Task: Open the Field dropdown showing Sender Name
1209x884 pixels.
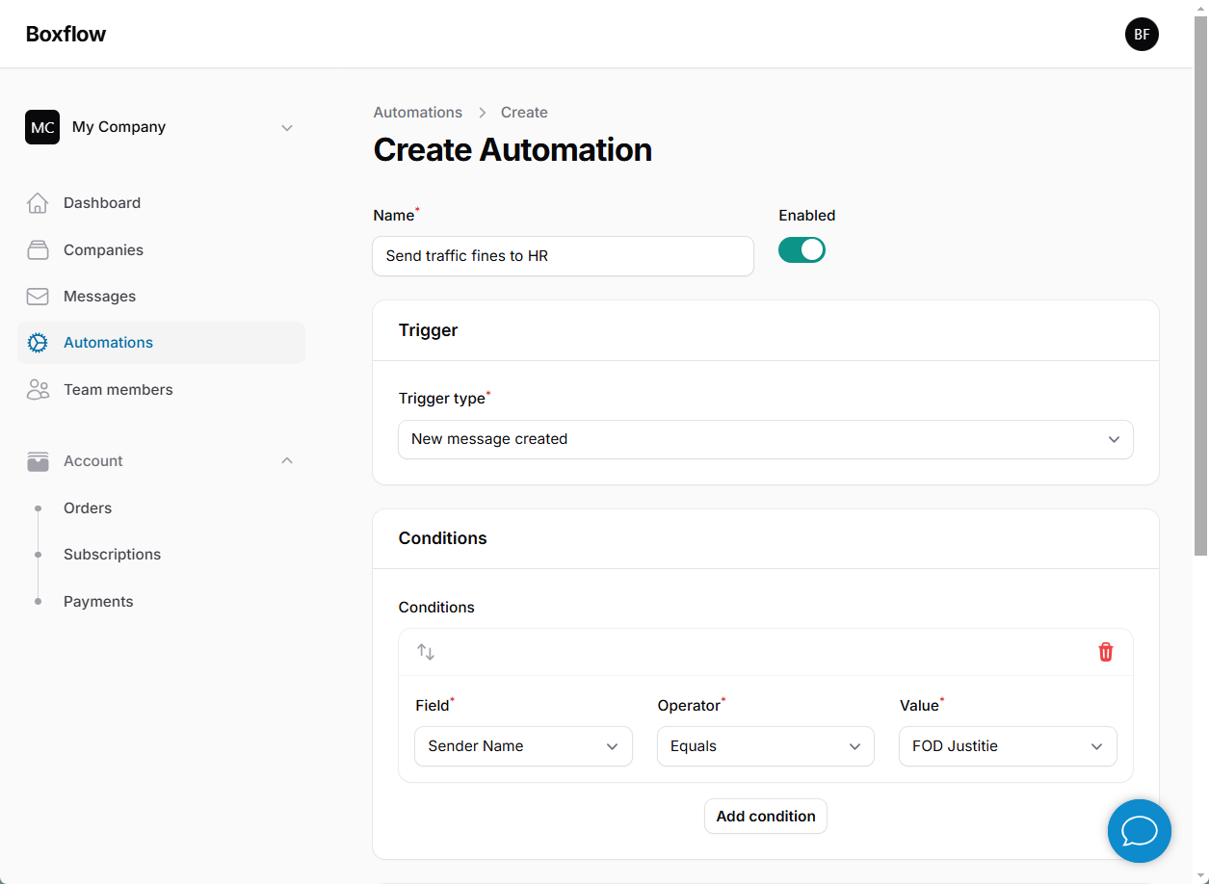Action: (x=523, y=746)
